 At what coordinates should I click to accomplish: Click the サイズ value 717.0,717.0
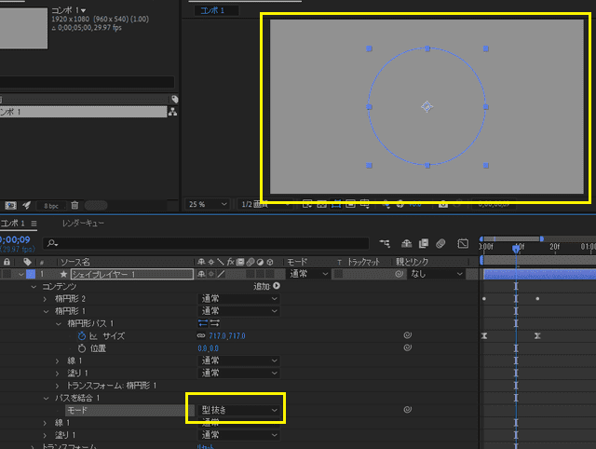click(x=227, y=336)
